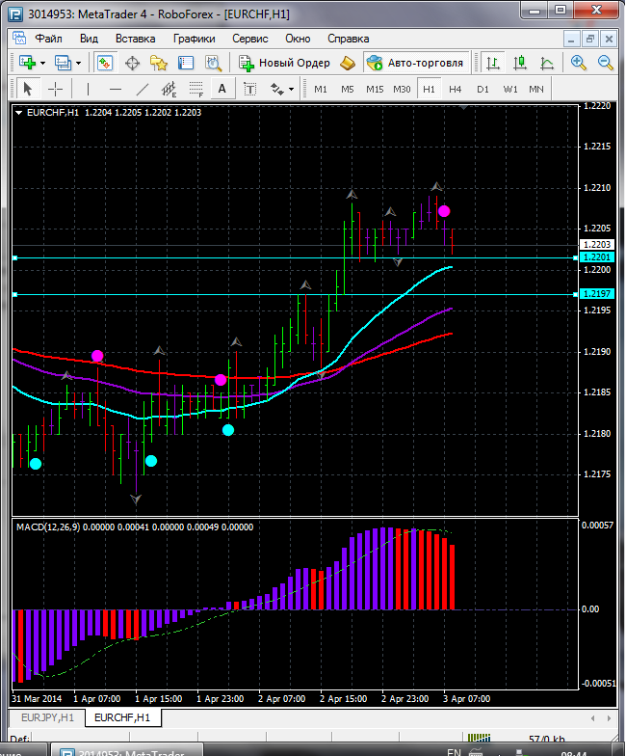626x756 pixels.
Task: Expand the New Chart dropdown arrow
Action: point(42,63)
